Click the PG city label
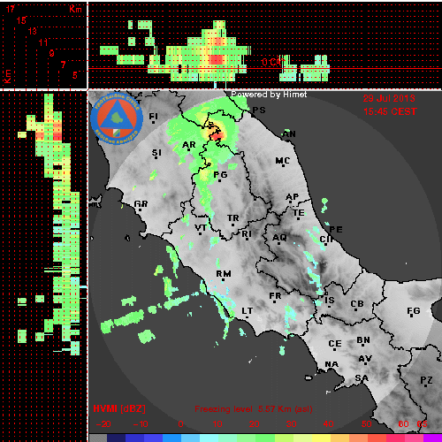 point(220,175)
